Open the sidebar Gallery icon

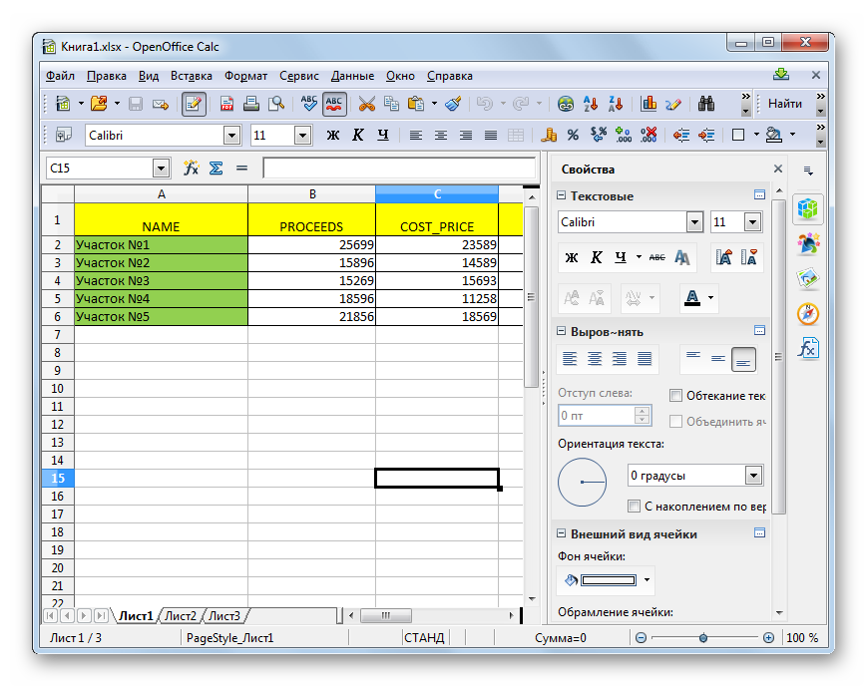[x=808, y=278]
